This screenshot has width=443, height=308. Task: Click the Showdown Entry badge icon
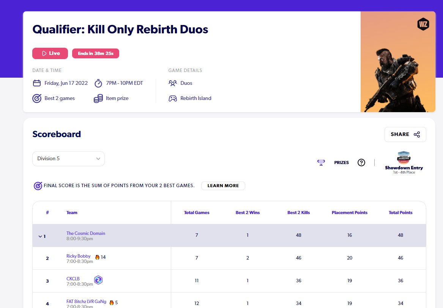pyautogui.click(x=404, y=158)
